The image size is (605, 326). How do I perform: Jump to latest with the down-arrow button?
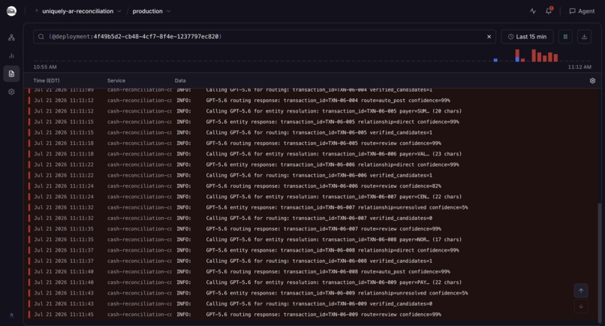click(x=581, y=306)
